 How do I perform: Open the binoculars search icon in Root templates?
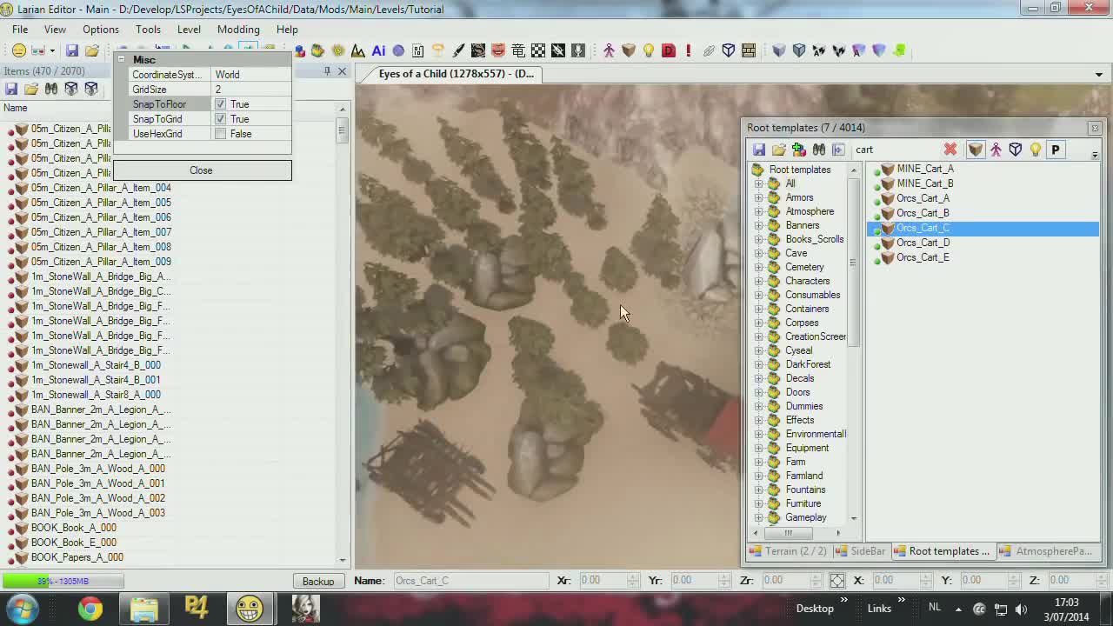click(x=818, y=150)
